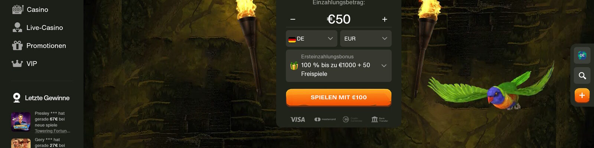This screenshot has height=148, width=594.
Task: Decrease deposit amount with minus
Action: point(293,19)
